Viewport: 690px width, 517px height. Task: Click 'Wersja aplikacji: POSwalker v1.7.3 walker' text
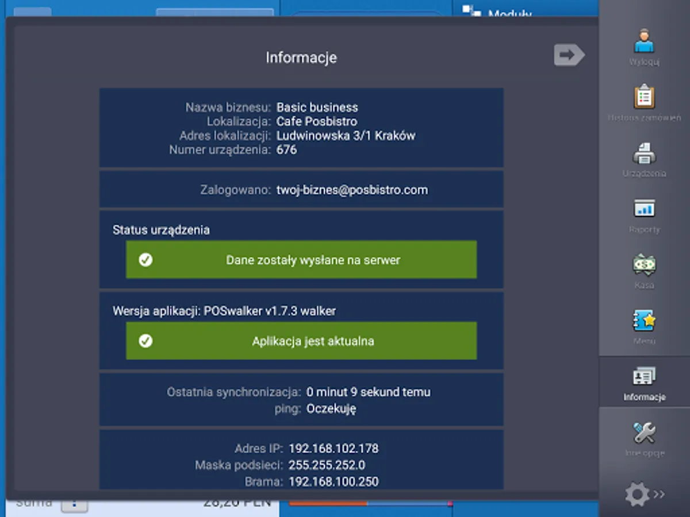click(224, 311)
